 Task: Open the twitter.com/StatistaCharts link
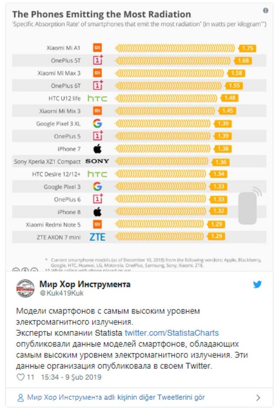point(172,333)
